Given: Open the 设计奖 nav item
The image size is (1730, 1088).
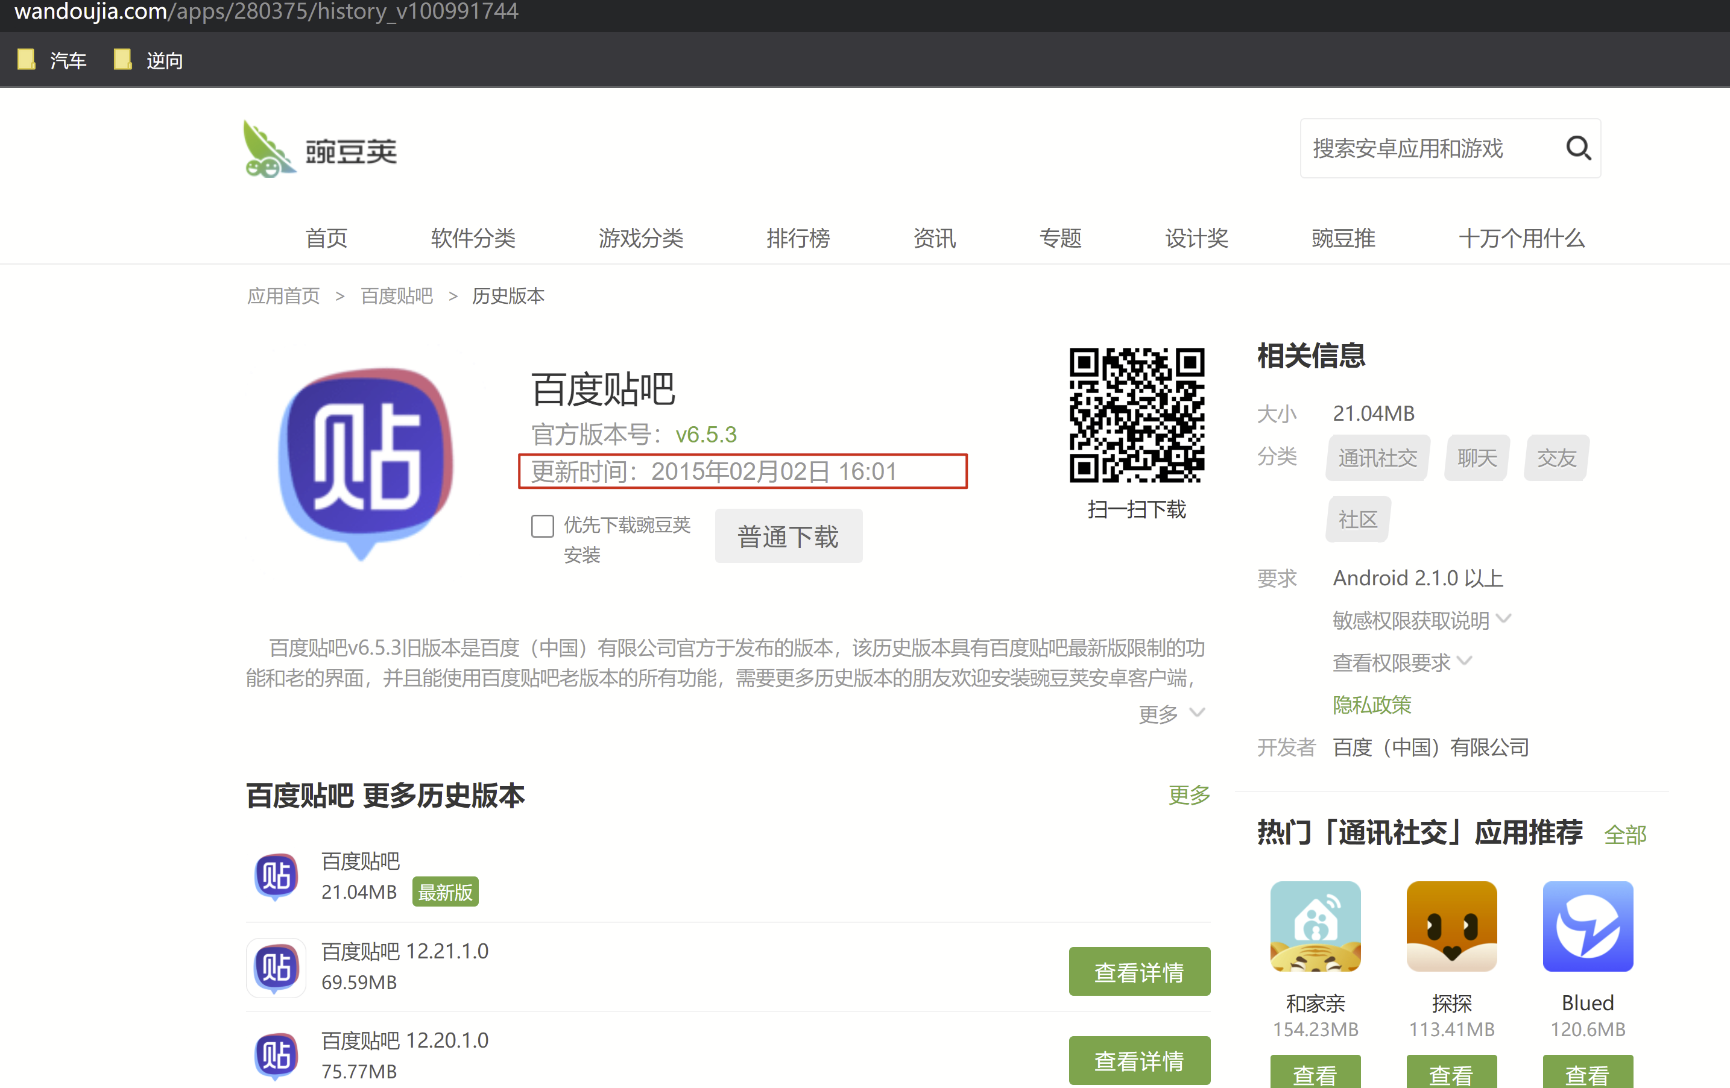Looking at the screenshot, I should 1196,237.
